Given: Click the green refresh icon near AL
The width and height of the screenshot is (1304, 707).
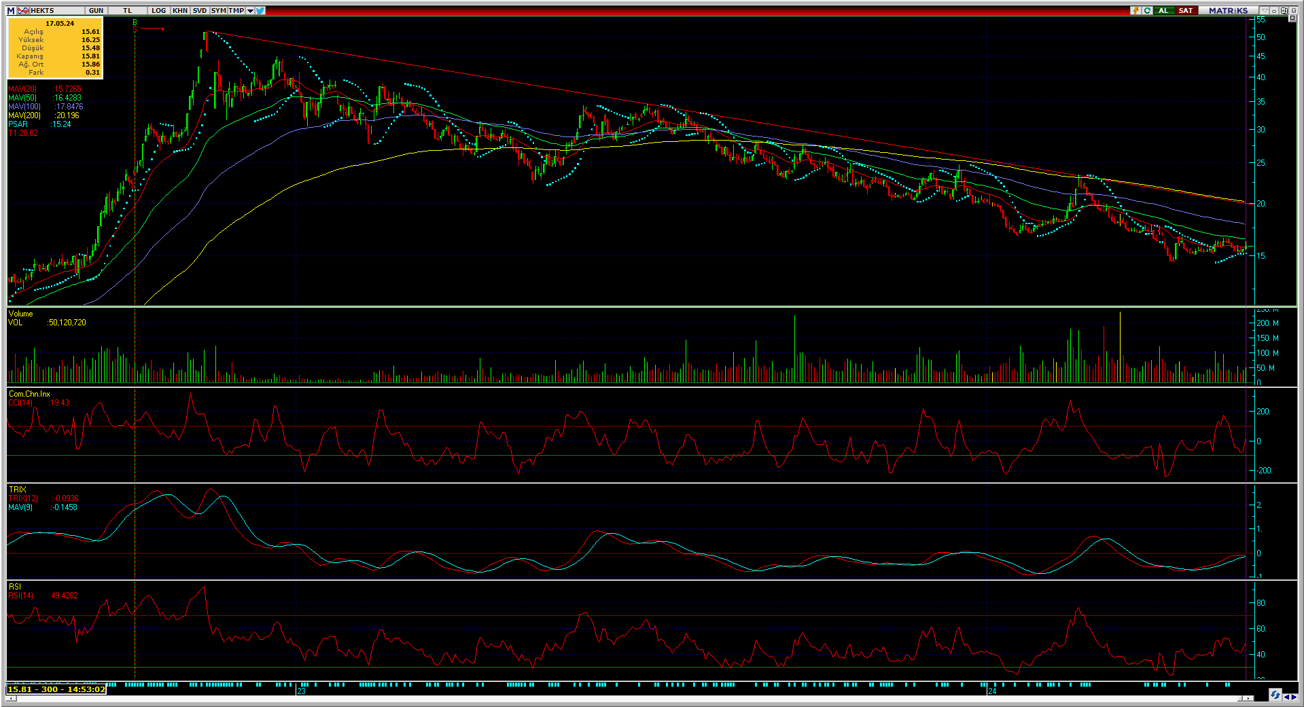Looking at the screenshot, I should (1148, 10).
